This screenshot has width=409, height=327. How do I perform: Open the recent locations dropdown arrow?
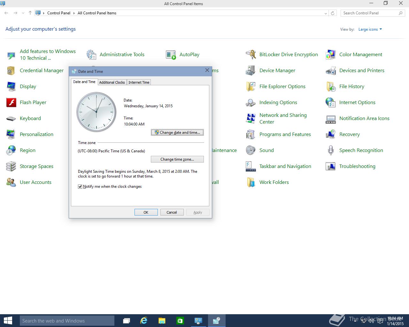click(23, 13)
